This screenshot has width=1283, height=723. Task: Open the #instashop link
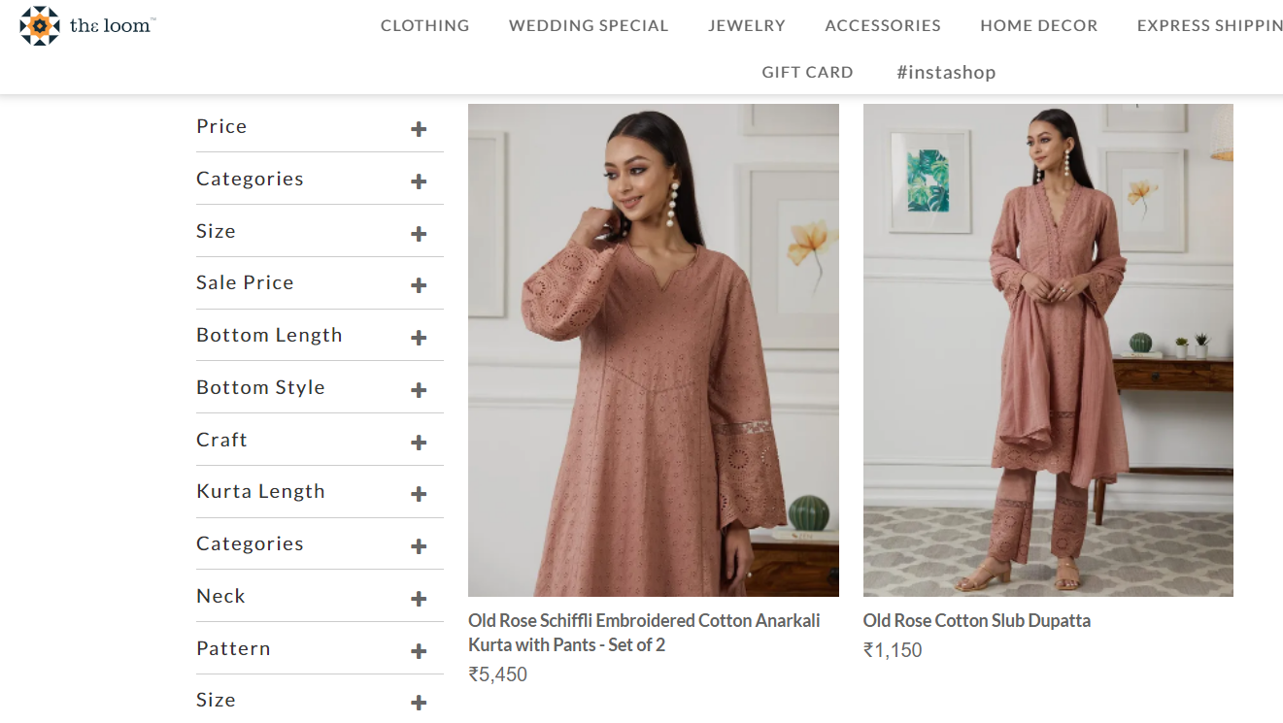(x=946, y=73)
